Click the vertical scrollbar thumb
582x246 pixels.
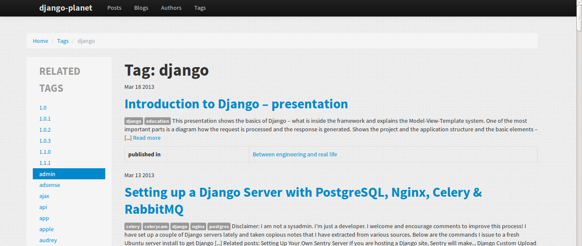click(579, 18)
